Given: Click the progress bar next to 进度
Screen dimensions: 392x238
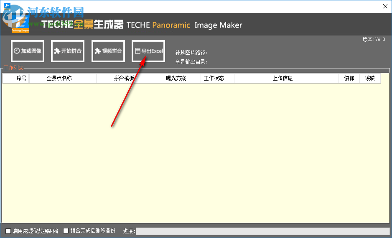Looking at the screenshot, I should tap(263, 231).
